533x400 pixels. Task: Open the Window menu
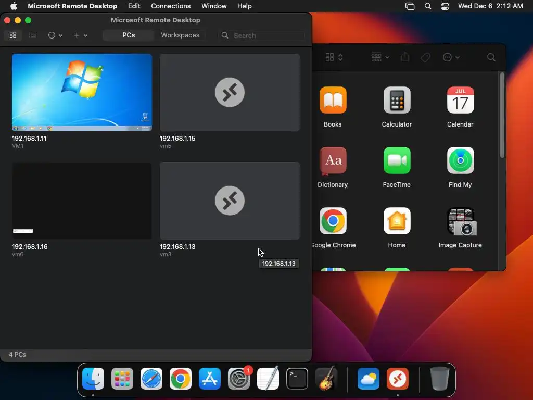point(214,6)
